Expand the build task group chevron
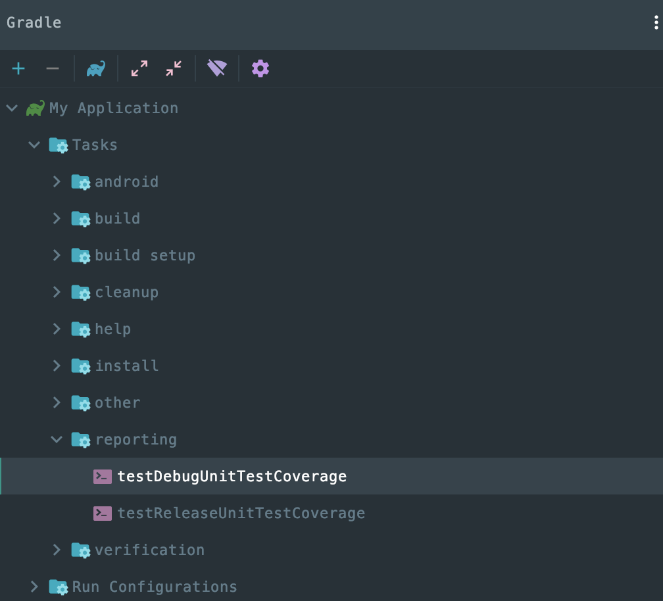The width and height of the screenshot is (663, 601). (57, 218)
